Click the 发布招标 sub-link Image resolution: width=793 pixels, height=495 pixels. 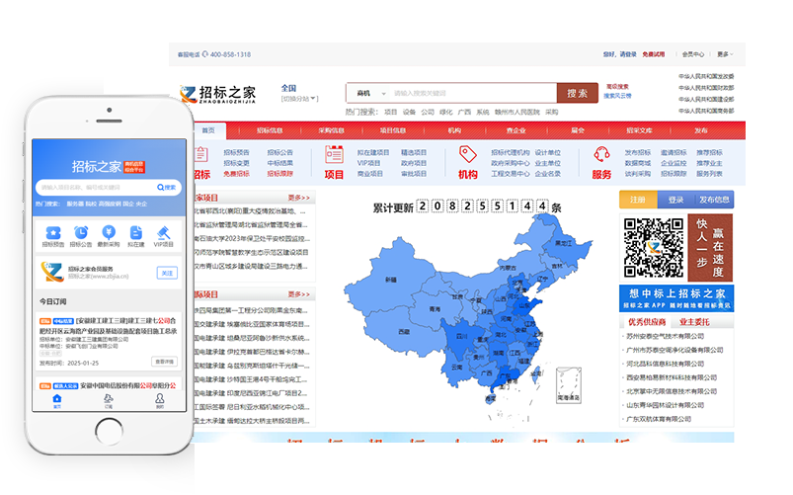(x=637, y=152)
